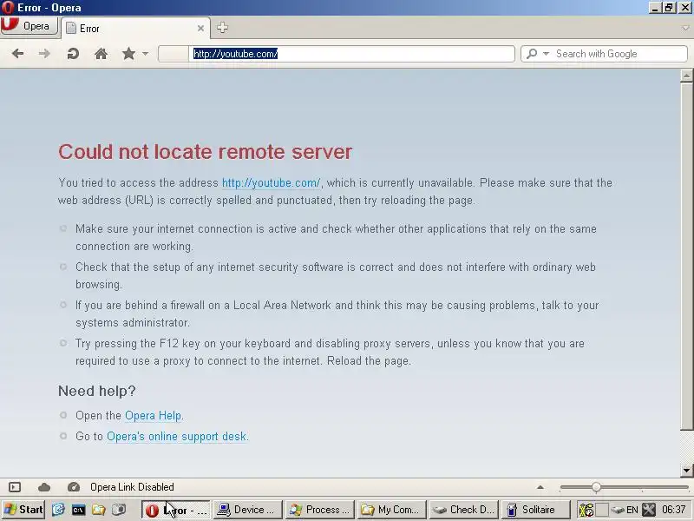This screenshot has height=521, width=694.
Task: Launch Internet Explorer from quick launch
Action: coord(58,510)
